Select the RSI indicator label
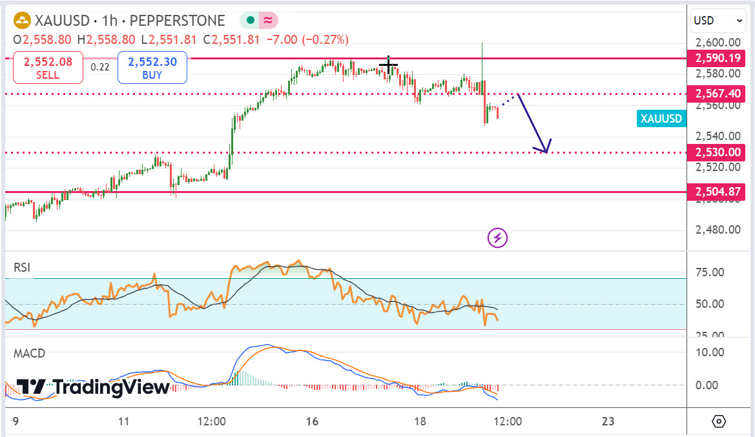755x437 pixels. coord(23,267)
